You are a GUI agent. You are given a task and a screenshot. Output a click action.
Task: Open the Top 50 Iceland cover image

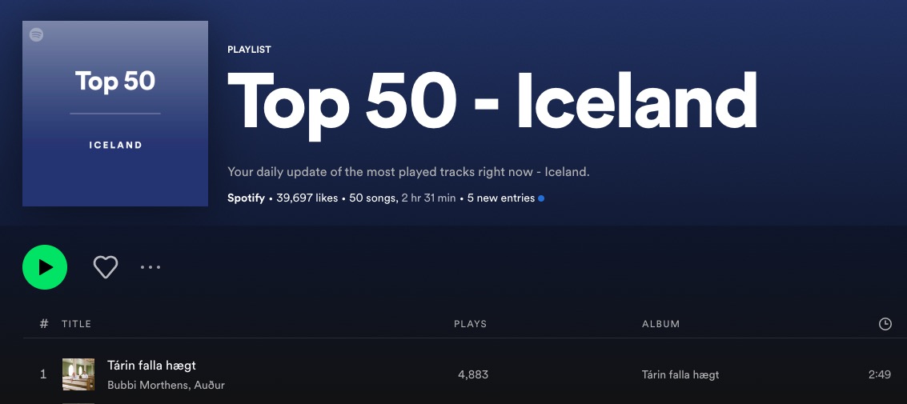(x=115, y=114)
